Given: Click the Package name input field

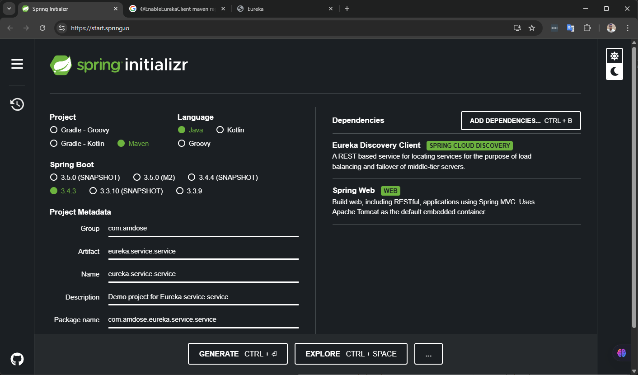Looking at the screenshot, I should [203, 320].
